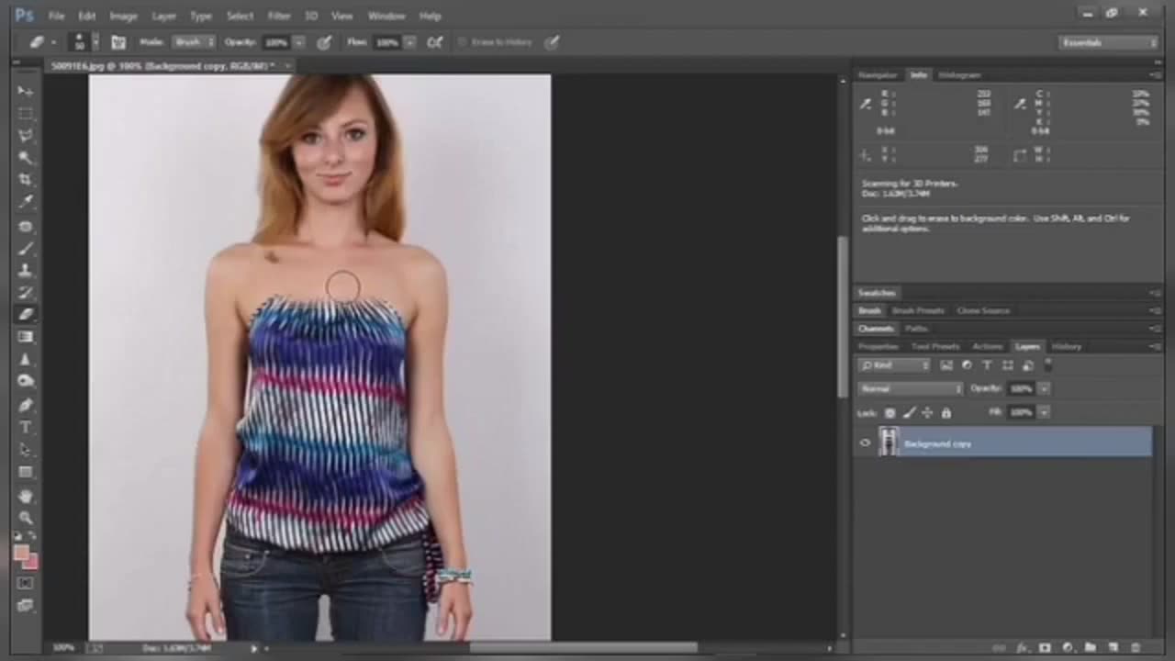The width and height of the screenshot is (1175, 661).
Task: Open the Essentials workspace dropdown
Action: (x=1108, y=42)
